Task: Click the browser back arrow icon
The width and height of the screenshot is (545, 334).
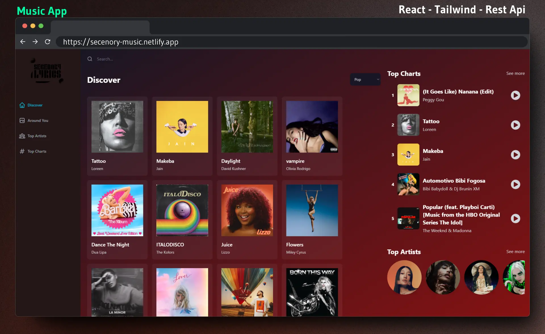Action: (x=23, y=42)
